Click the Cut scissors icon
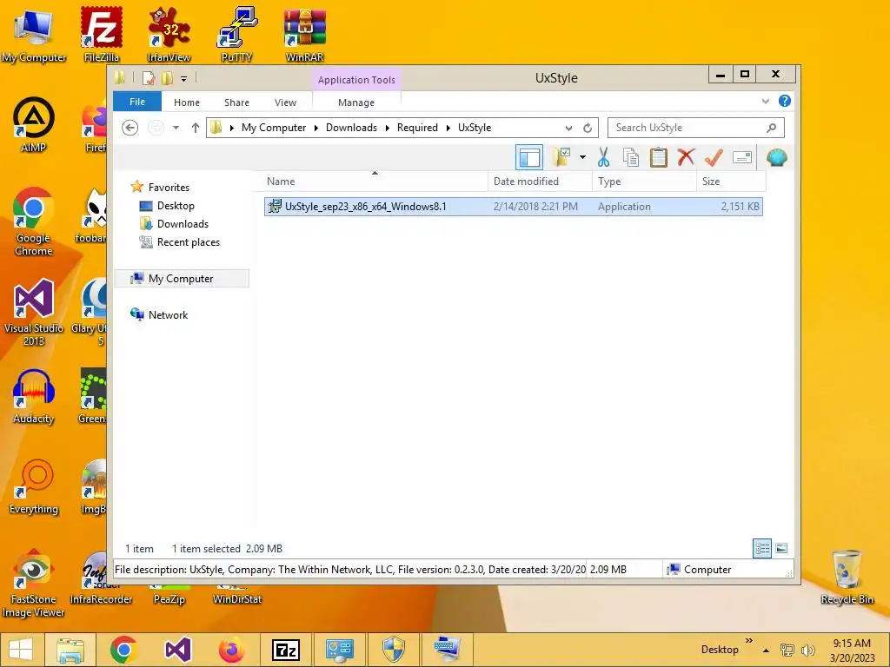This screenshot has width=890, height=667. pos(603,157)
